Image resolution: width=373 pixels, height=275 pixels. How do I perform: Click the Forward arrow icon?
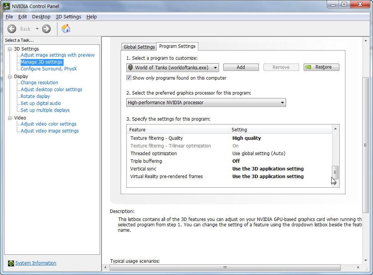pos(46,29)
